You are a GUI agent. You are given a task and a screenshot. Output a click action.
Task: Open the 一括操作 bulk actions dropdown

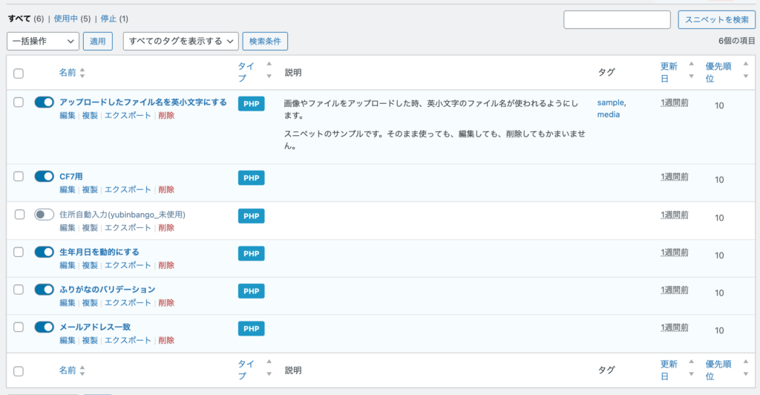click(x=42, y=42)
